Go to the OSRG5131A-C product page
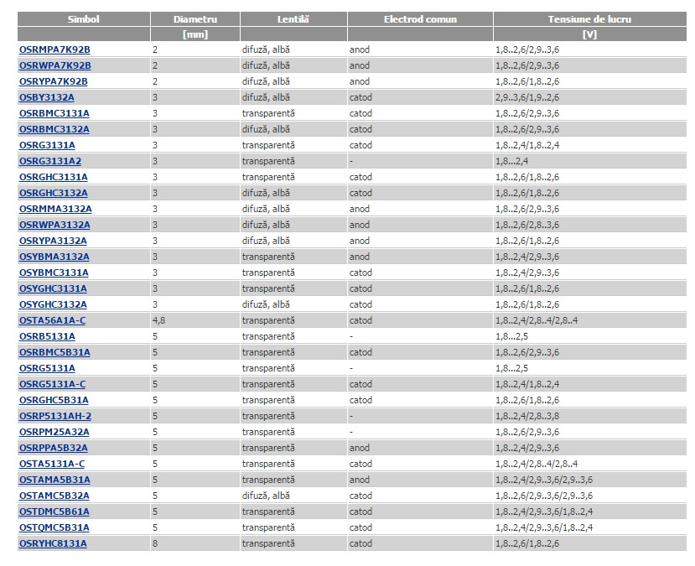695x566 pixels. (x=52, y=384)
